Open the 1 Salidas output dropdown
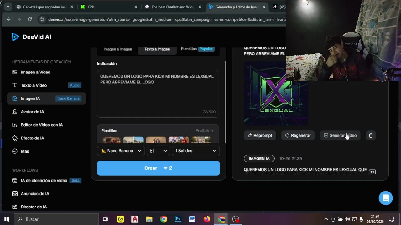This screenshot has width=401, height=225. pyautogui.click(x=196, y=151)
